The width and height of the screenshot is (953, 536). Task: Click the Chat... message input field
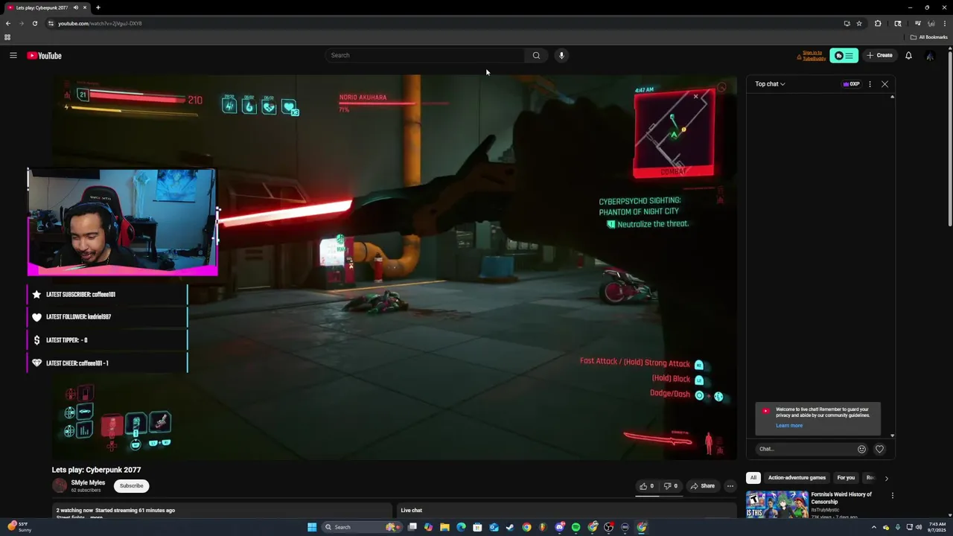coord(805,449)
